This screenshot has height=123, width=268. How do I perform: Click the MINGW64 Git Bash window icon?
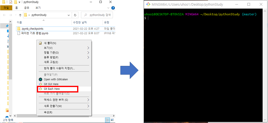coord(148,5)
